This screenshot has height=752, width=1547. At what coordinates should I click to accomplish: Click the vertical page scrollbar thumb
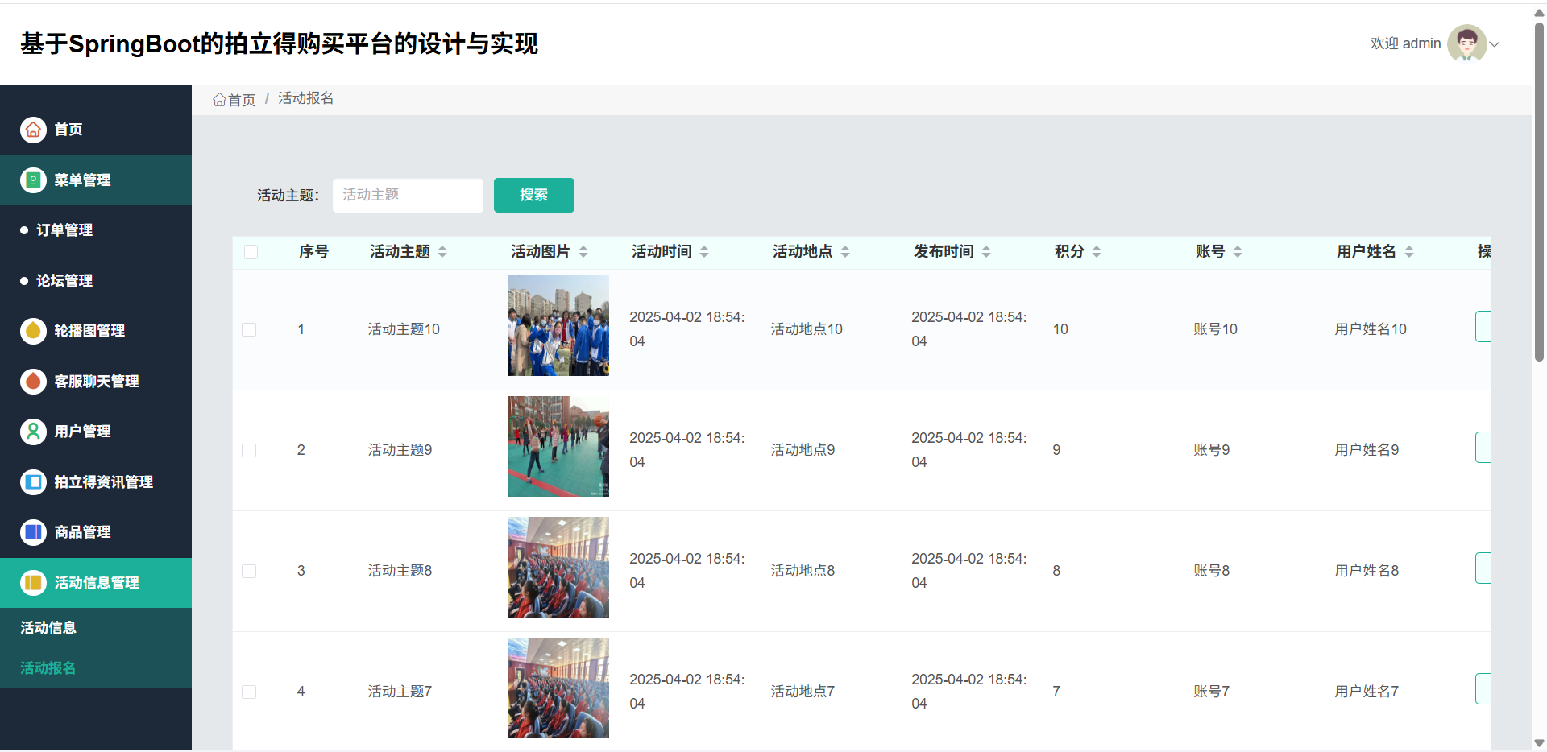pos(1539,193)
